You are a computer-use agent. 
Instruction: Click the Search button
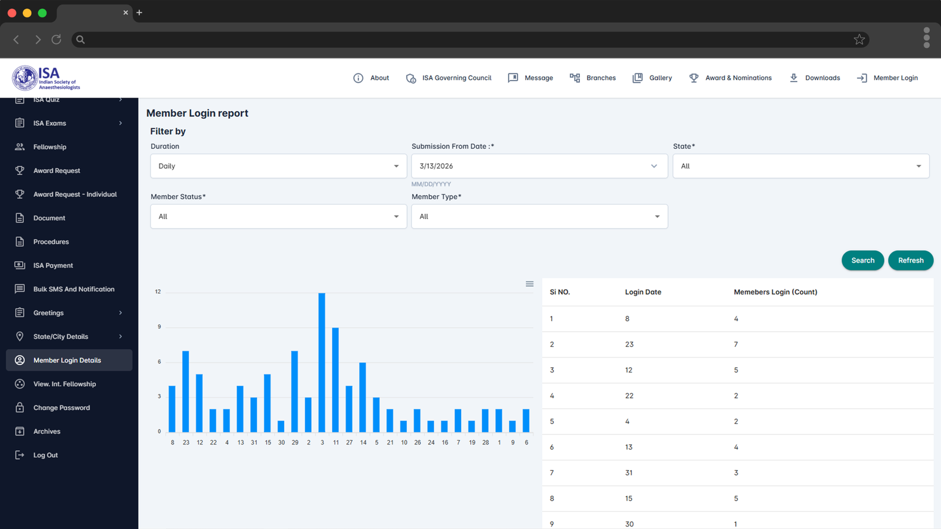point(863,260)
